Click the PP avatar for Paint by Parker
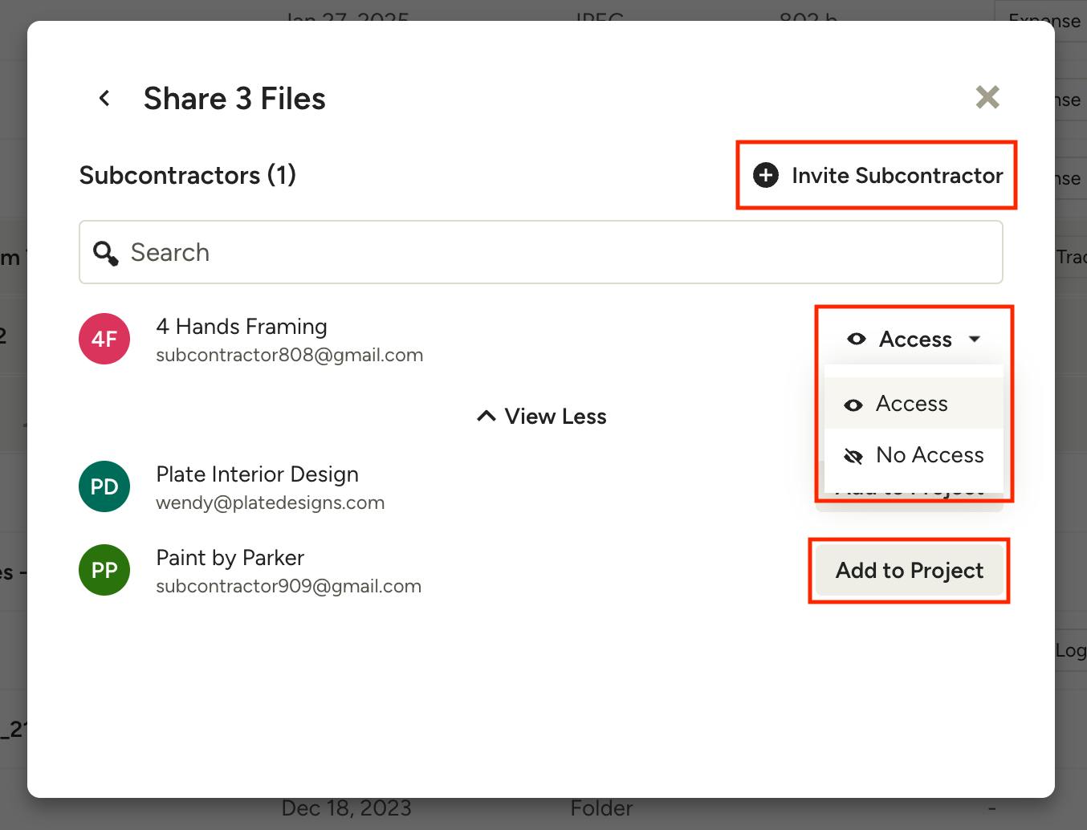 click(104, 570)
